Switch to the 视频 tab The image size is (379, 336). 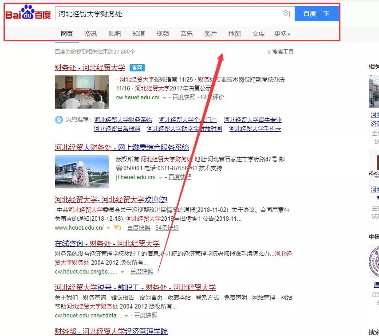pyautogui.click(x=162, y=34)
